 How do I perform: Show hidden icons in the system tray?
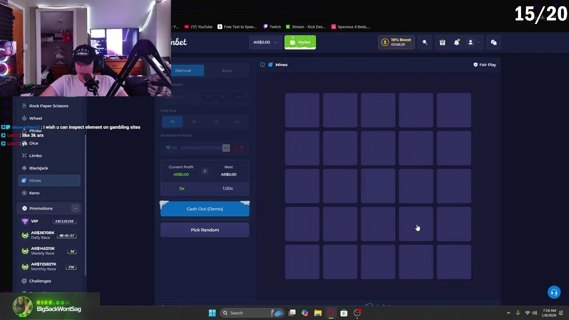click(509, 313)
